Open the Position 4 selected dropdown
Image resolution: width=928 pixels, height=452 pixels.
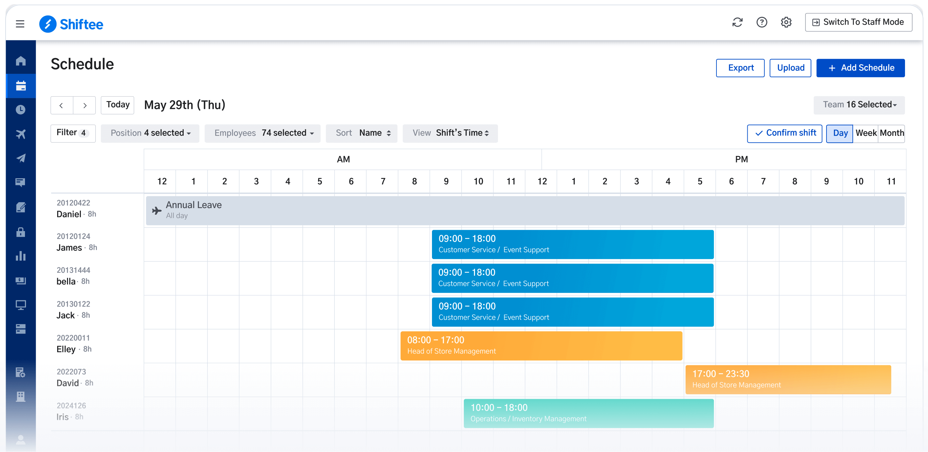coord(150,133)
